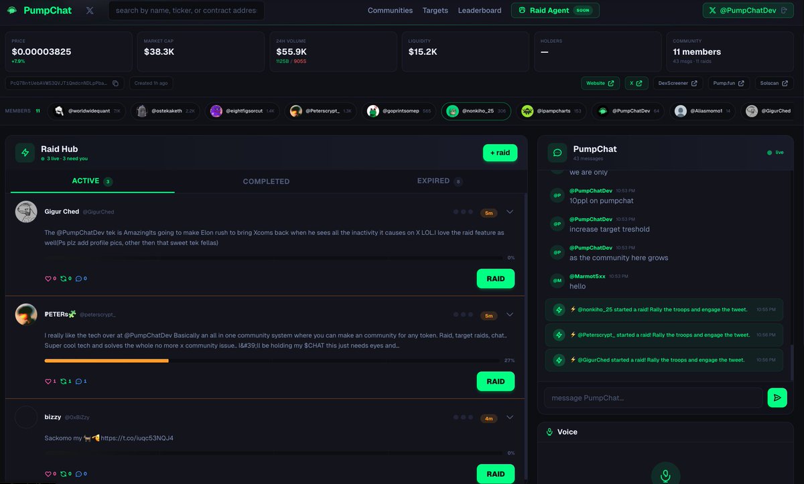Open the X icon beside PumpChat logo
Screen dimensions: 804x484
click(90, 11)
